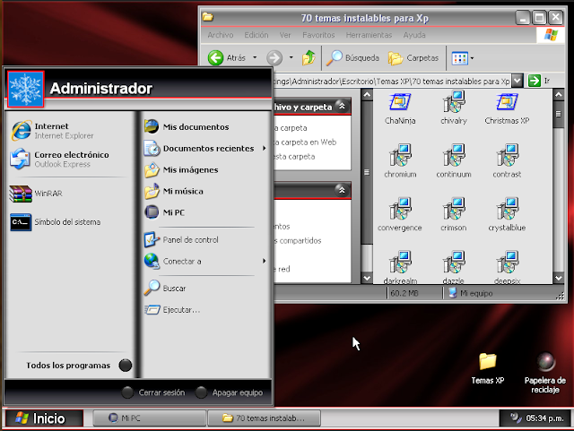Open Mis imágenes folder

[x=181, y=169]
